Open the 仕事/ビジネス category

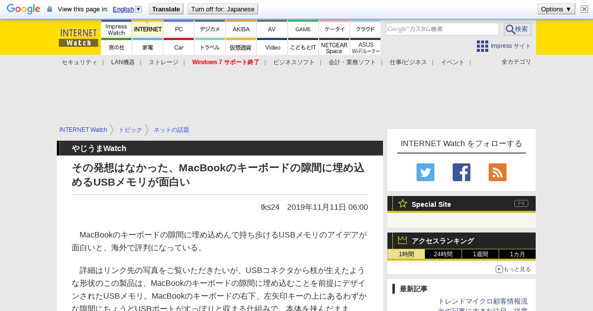408,62
